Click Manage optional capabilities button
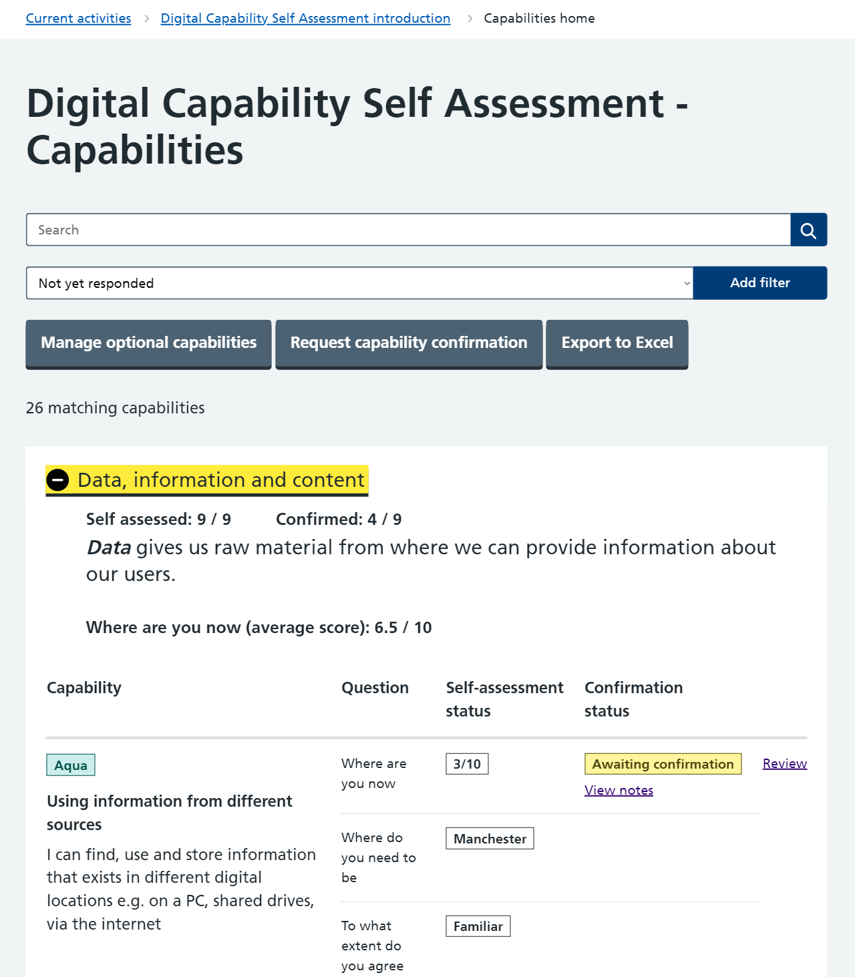855x977 pixels. (x=148, y=343)
